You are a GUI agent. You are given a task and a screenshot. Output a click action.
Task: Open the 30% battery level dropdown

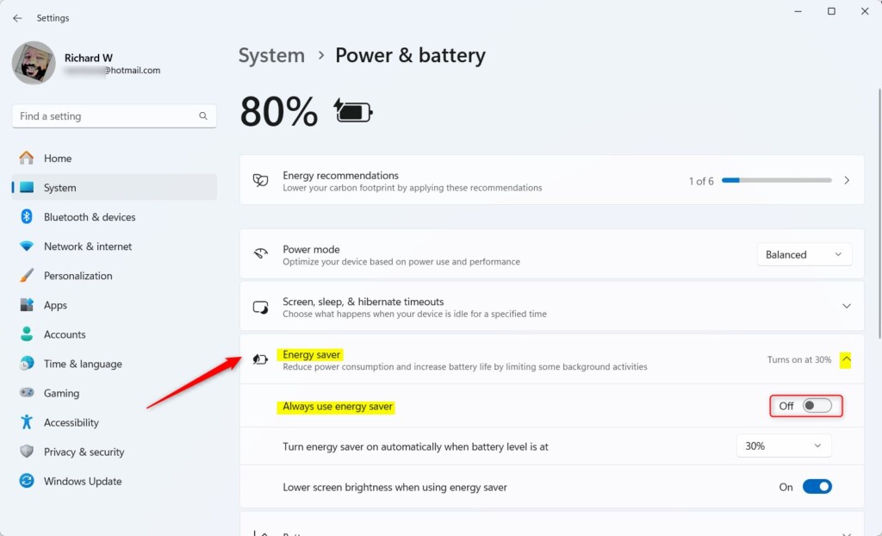click(784, 446)
